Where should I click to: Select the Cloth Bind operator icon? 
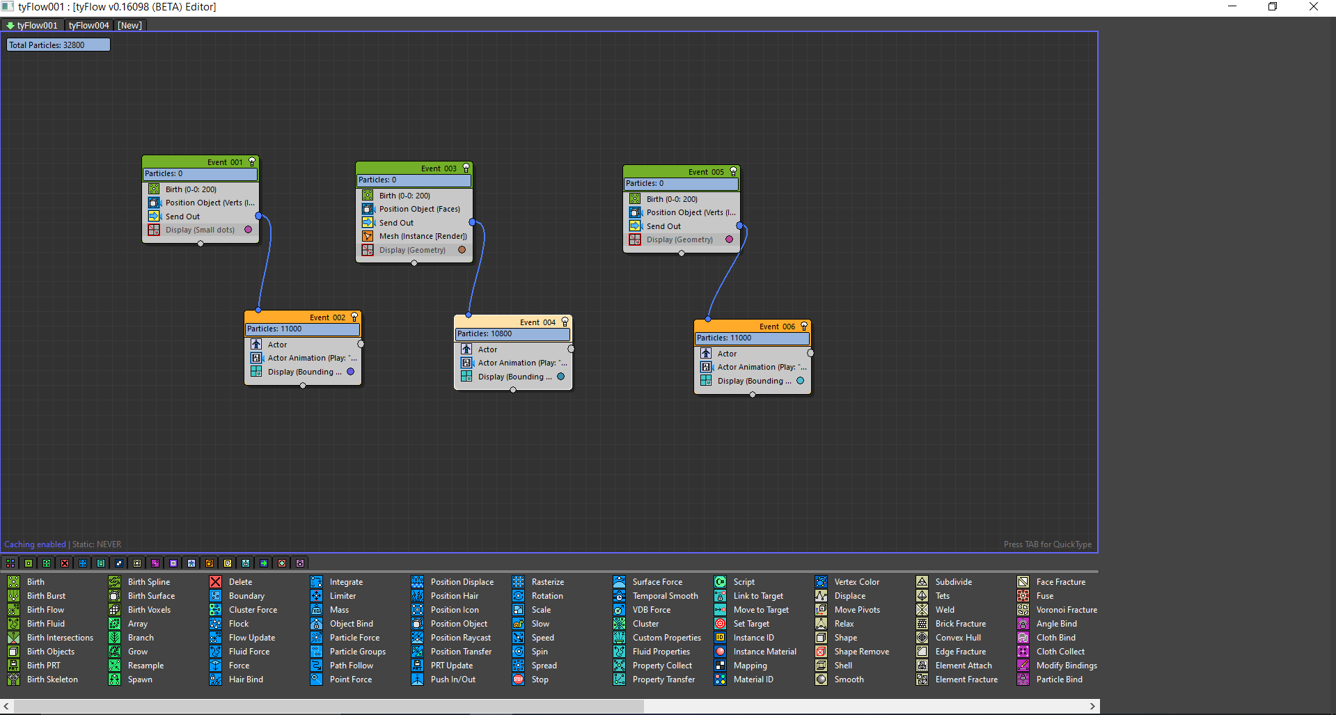coord(1023,638)
